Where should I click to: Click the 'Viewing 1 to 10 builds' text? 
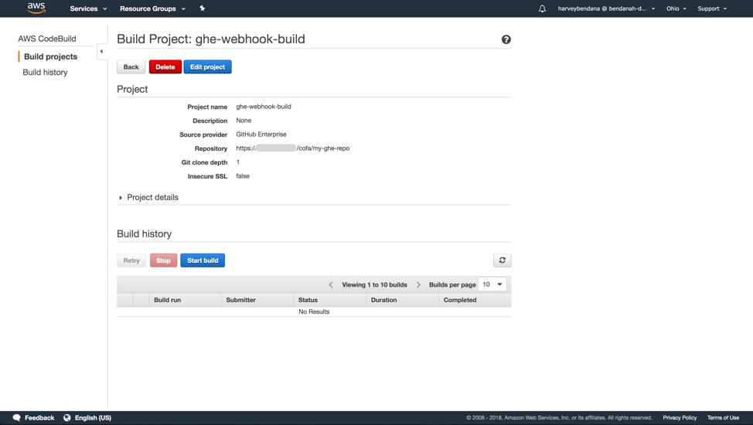pos(375,285)
